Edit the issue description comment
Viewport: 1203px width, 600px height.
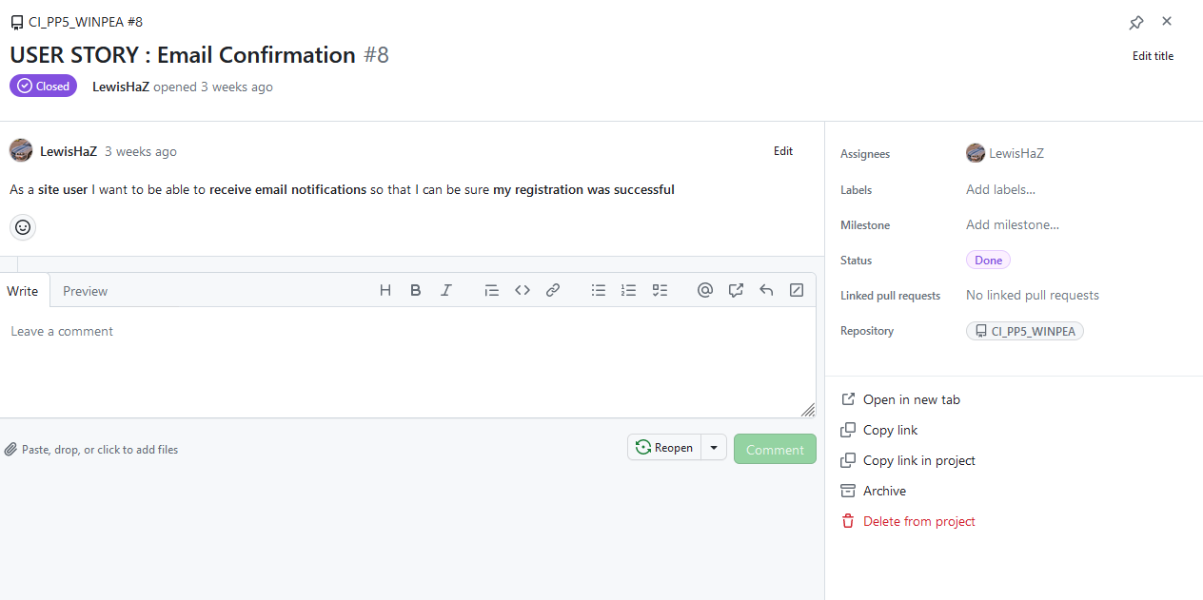tap(783, 151)
